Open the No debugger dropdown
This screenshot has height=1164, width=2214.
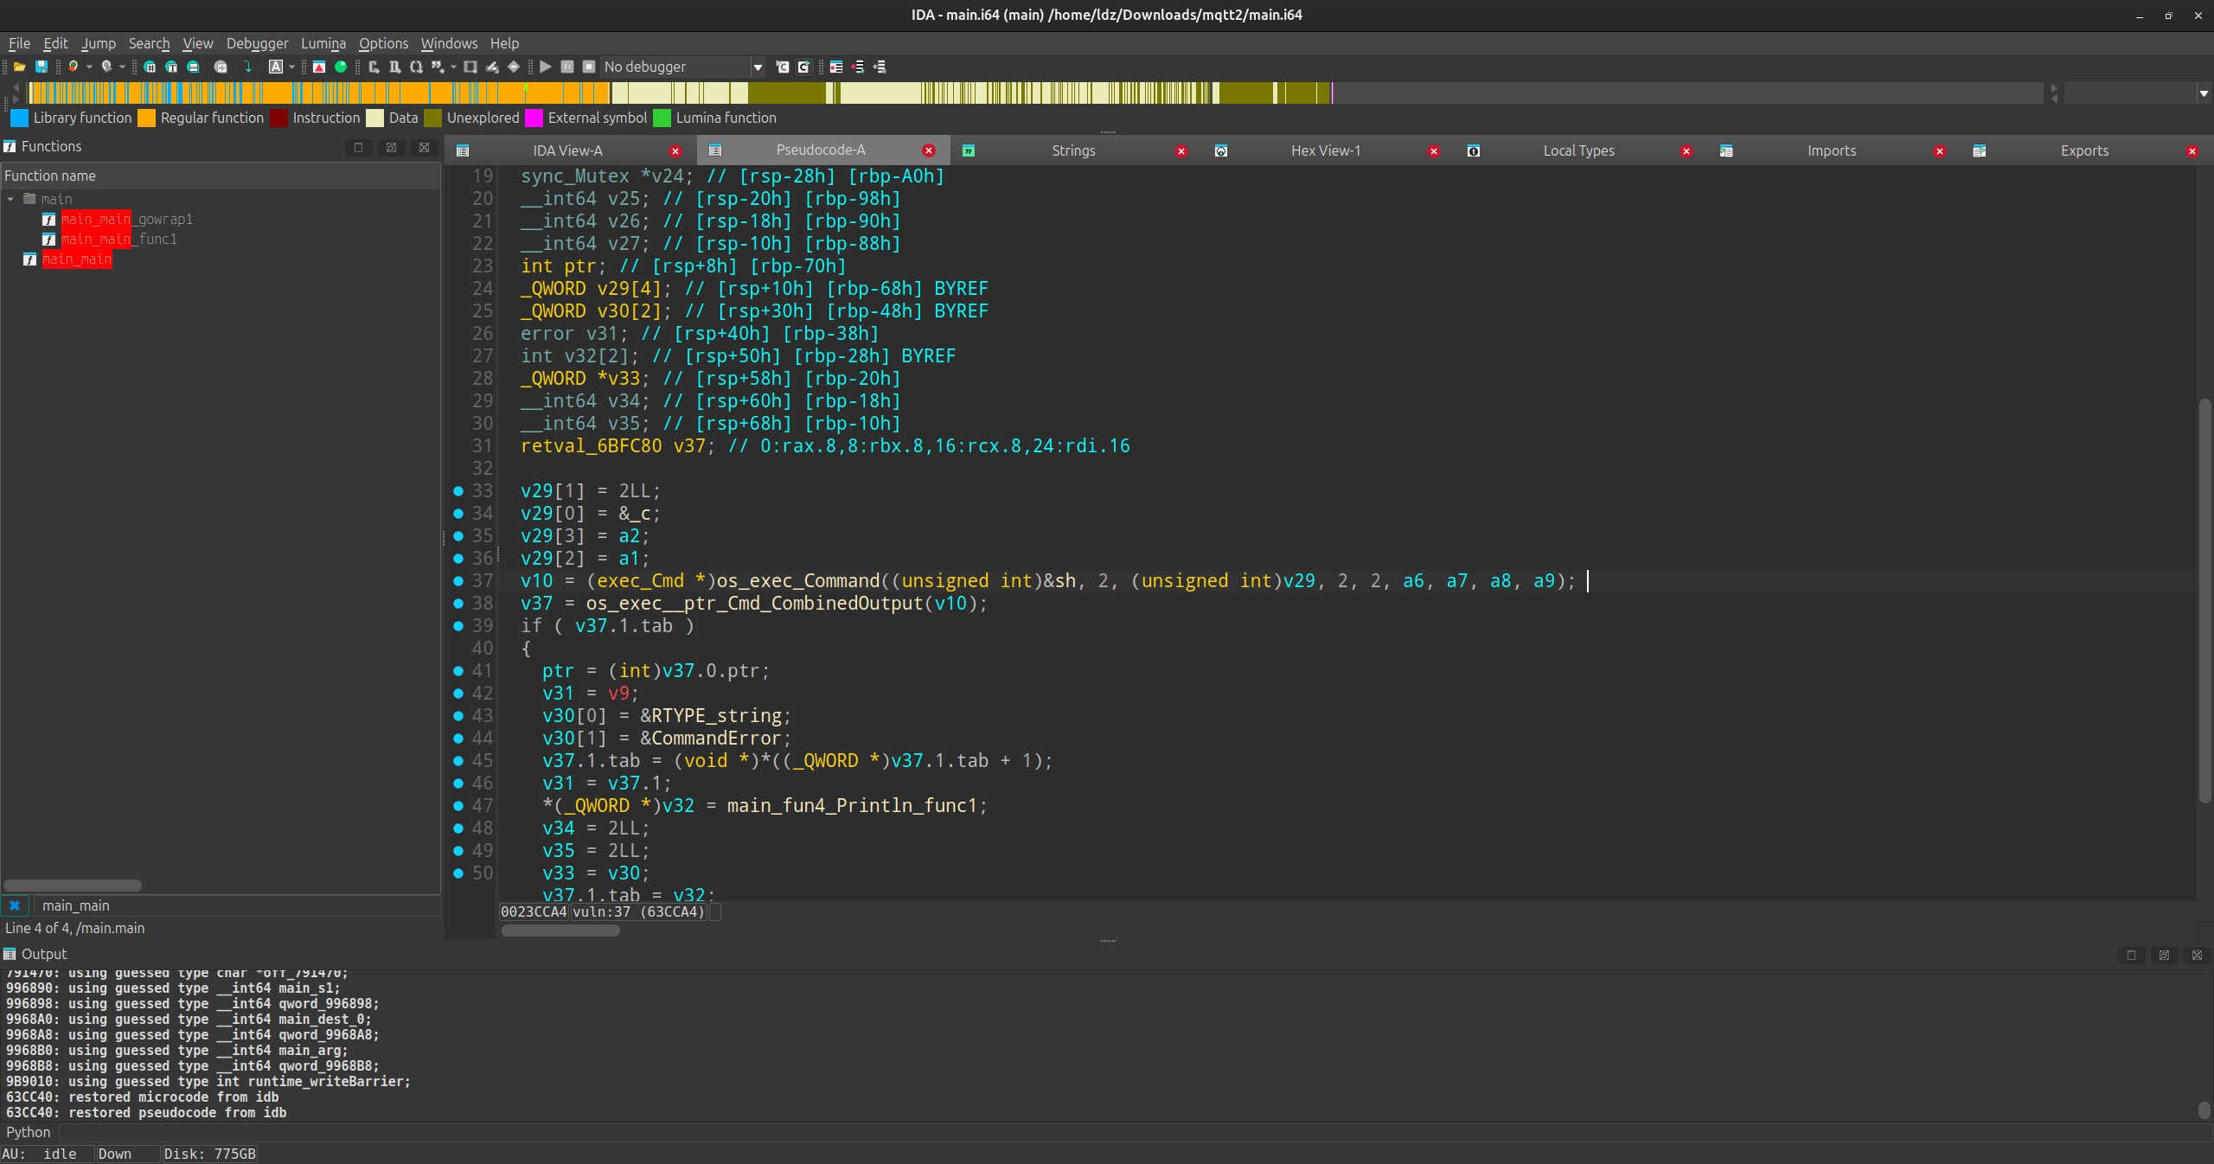point(758,67)
